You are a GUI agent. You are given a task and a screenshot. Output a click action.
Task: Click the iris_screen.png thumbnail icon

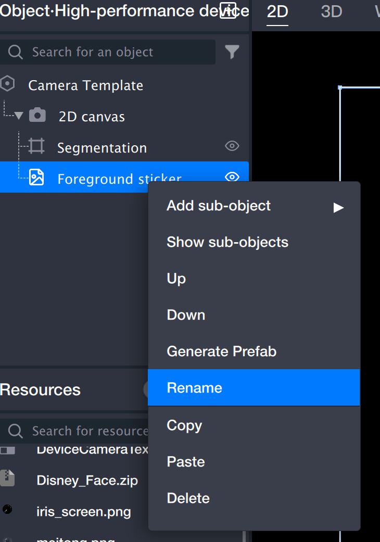(x=7, y=510)
